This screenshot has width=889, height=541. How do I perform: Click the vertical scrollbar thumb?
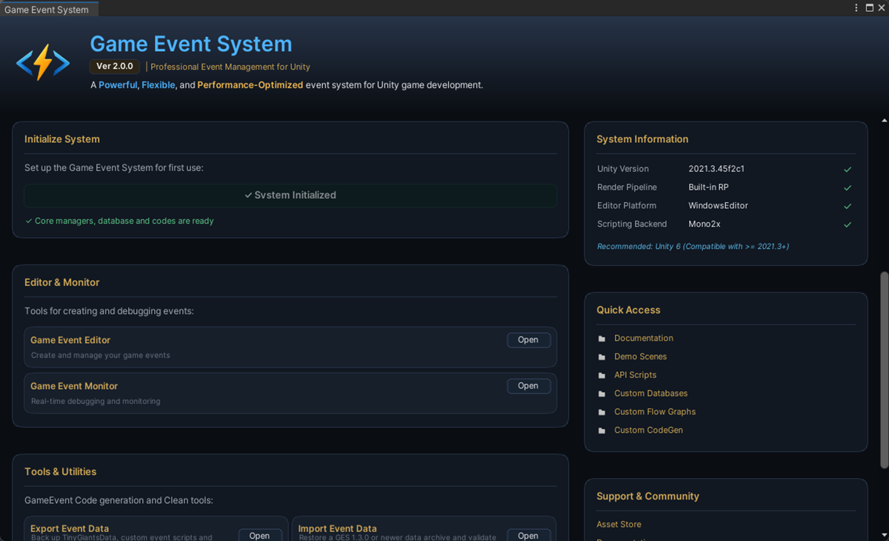coord(884,370)
